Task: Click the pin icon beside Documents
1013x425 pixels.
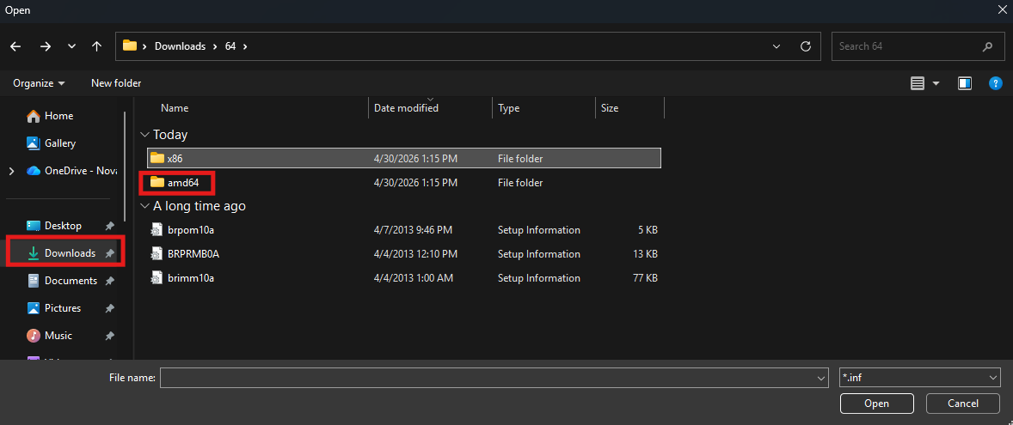Action: coord(110,281)
